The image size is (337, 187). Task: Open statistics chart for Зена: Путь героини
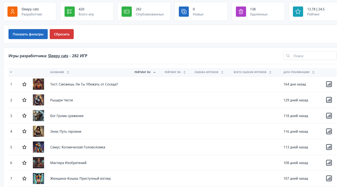click(329, 131)
